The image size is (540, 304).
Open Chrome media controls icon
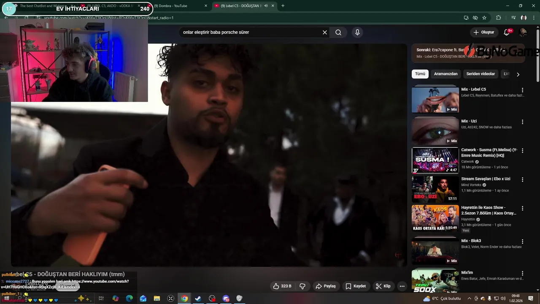513,18
